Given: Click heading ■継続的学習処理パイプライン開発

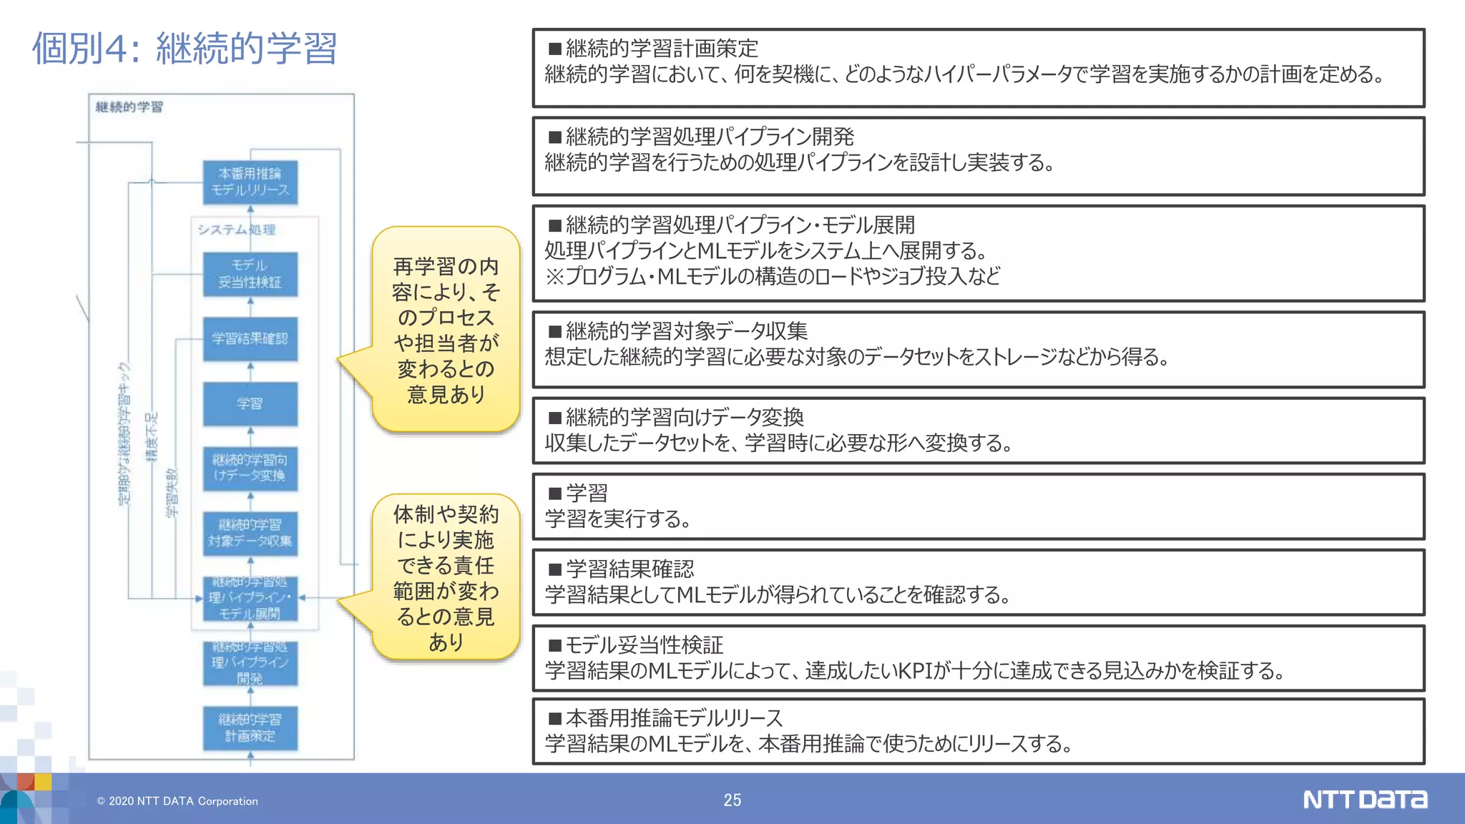Looking at the screenshot, I should point(701,137).
